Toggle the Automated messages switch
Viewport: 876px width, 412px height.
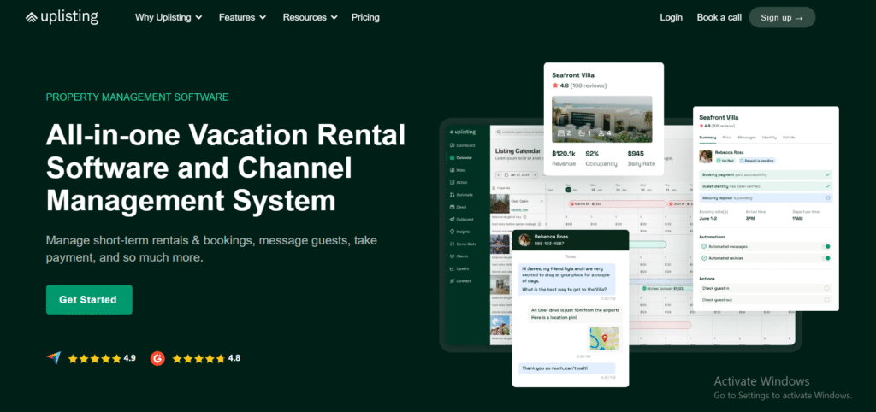(x=826, y=246)
